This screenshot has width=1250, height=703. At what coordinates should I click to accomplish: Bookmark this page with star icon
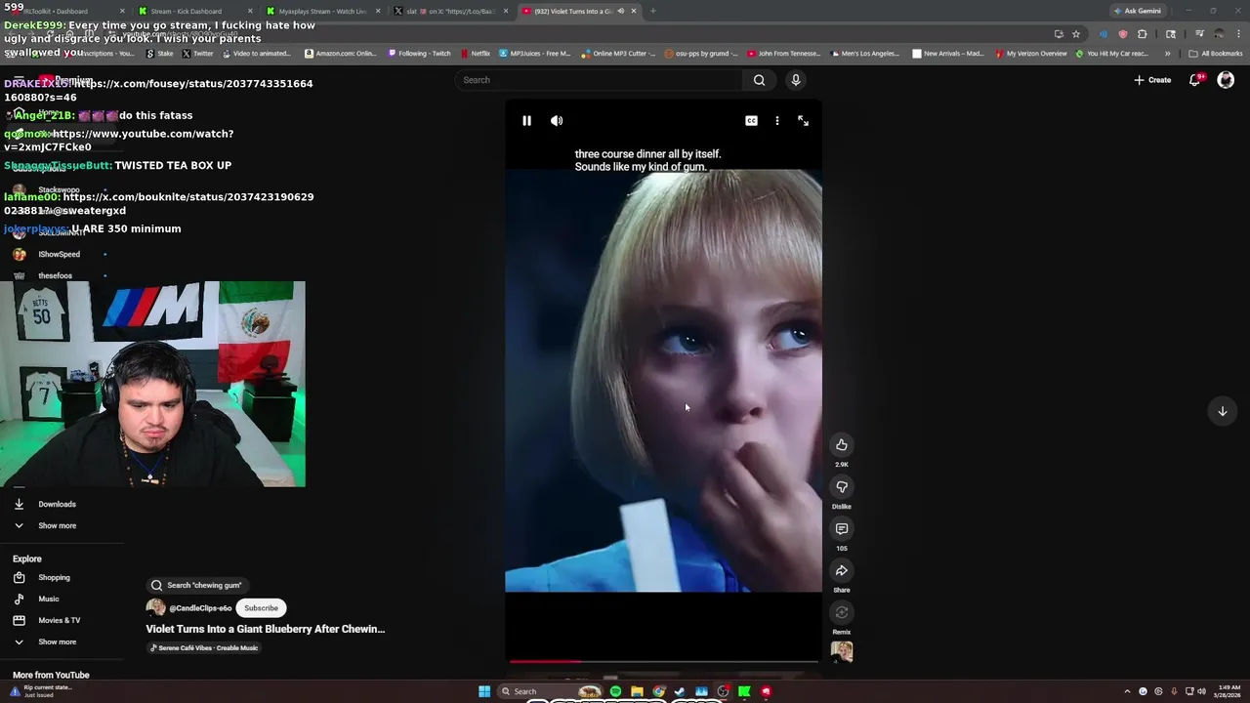click(x=1076, y=34)
